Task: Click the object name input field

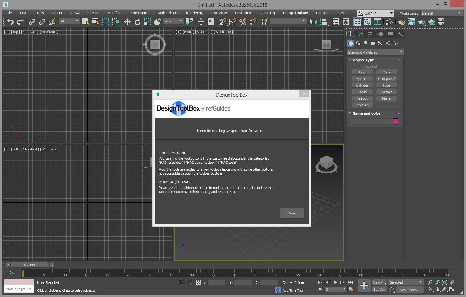Action: pos(371,121)
